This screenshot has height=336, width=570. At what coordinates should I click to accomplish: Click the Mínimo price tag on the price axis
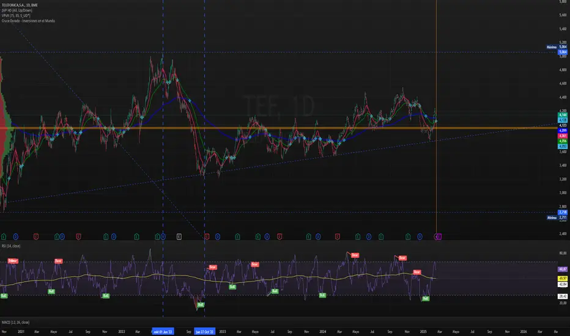click(552, 217)
